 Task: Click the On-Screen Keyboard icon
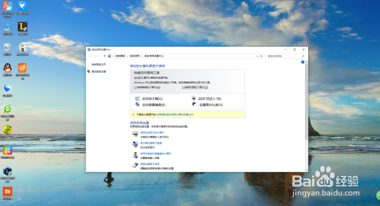coord(137,105)
